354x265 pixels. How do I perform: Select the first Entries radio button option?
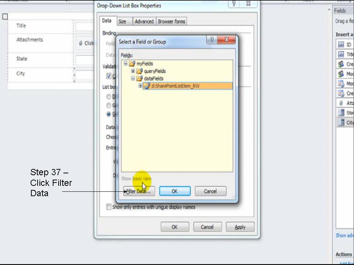click(x=109, y=96)
